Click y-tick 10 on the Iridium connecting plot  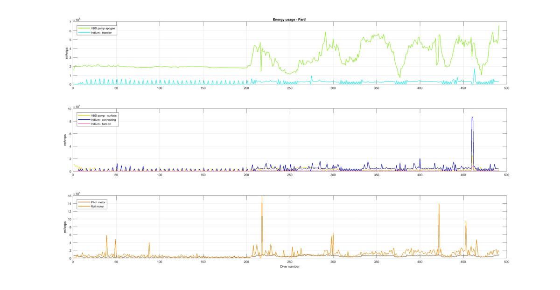pos(69,109)
